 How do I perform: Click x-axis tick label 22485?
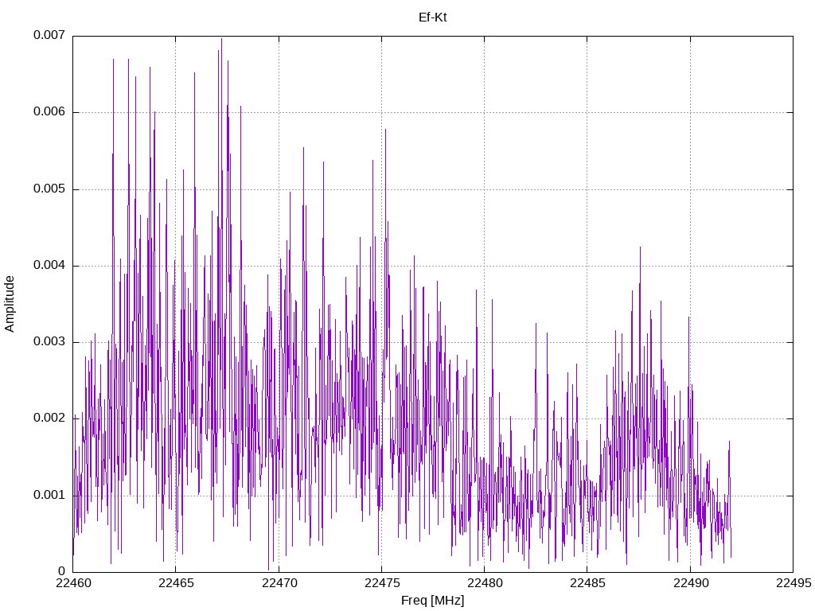point(587,583)
